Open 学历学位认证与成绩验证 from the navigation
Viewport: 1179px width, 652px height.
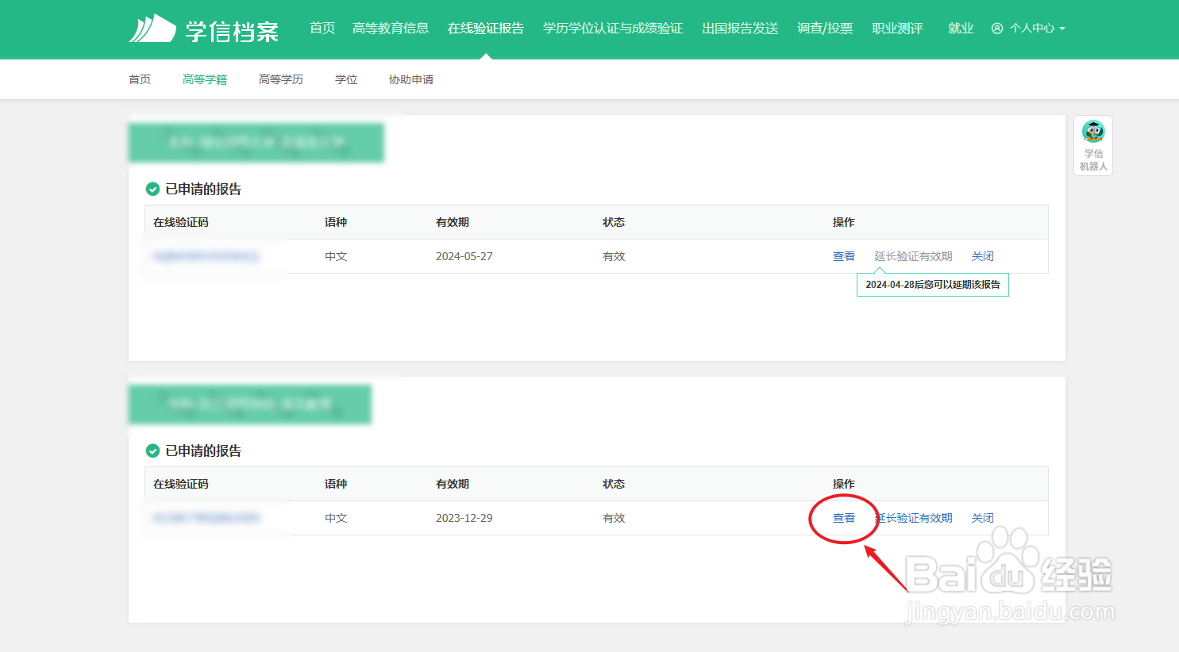tap(612, 27)
